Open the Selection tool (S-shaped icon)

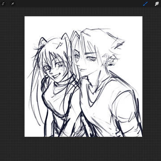point(3,4)
